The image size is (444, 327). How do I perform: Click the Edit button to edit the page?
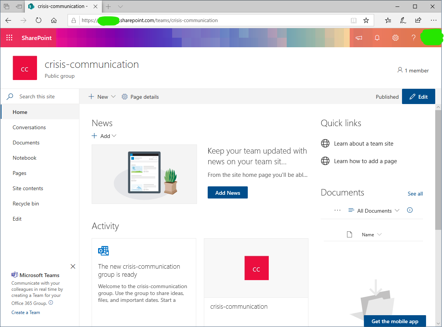click(x=418, y=96)
